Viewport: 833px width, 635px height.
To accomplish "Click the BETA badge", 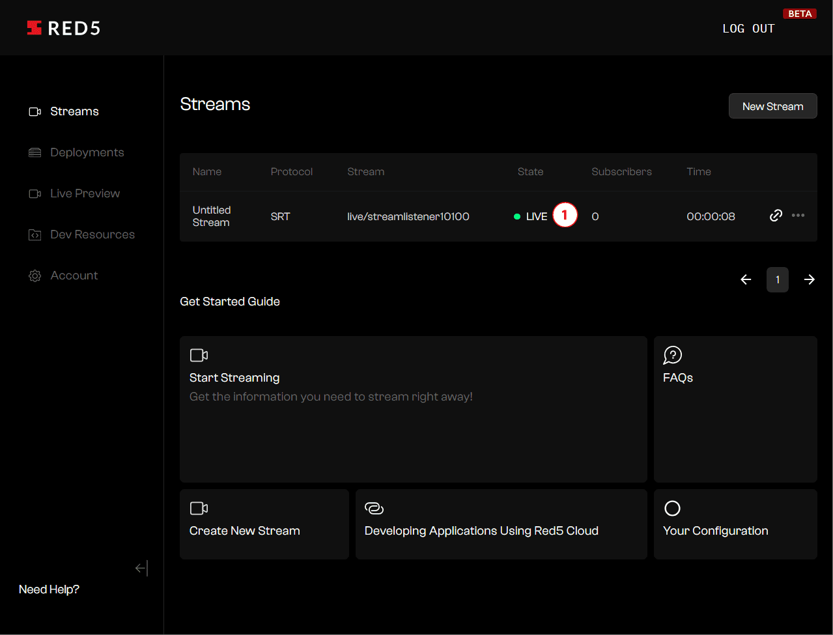I will [x=800, y=14].
